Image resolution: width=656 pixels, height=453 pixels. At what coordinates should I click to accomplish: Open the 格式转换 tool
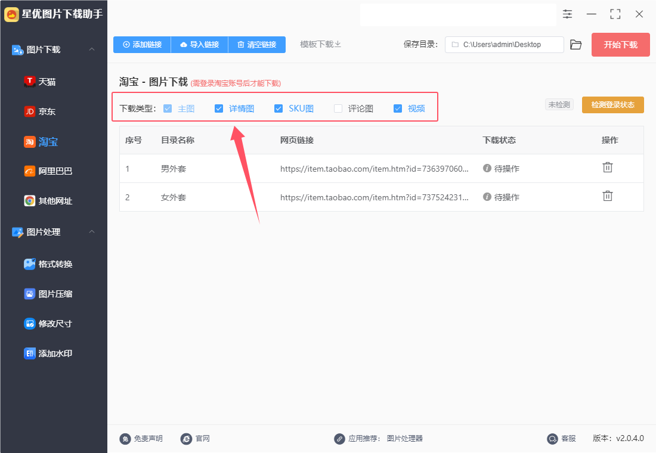pyautogui.click(x=48, y=264)
